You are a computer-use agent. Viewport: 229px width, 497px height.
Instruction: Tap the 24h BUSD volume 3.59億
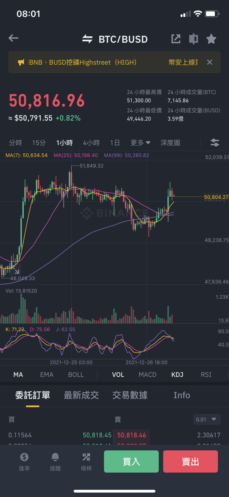[176, 119]
